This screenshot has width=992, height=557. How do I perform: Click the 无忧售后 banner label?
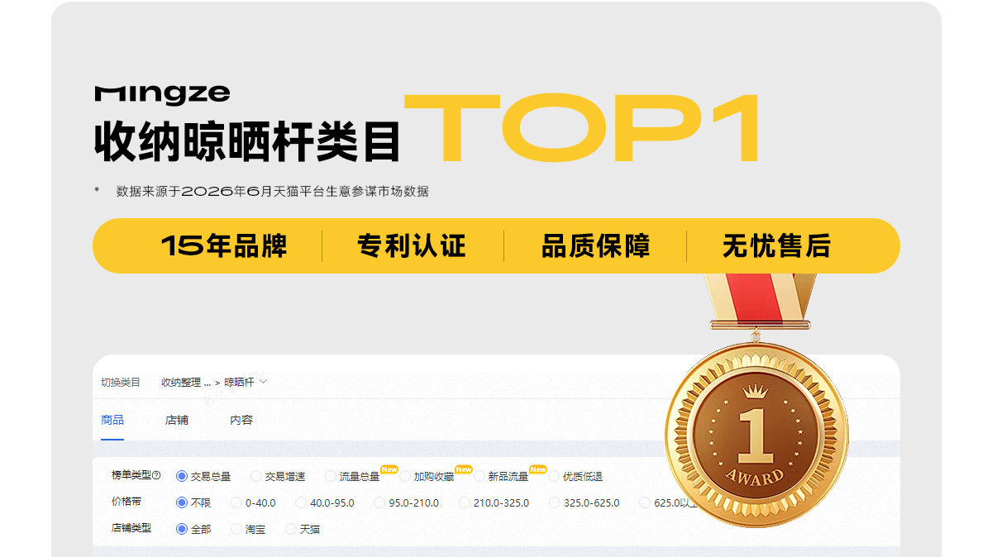776,245
